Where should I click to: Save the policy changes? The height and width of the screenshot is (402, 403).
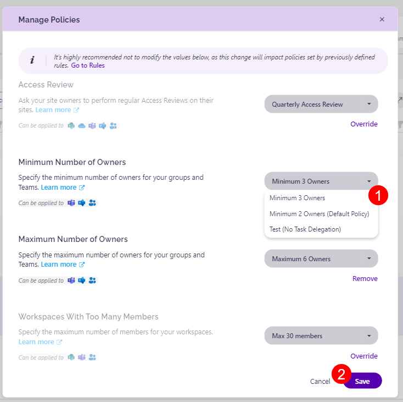click(362, 381)
